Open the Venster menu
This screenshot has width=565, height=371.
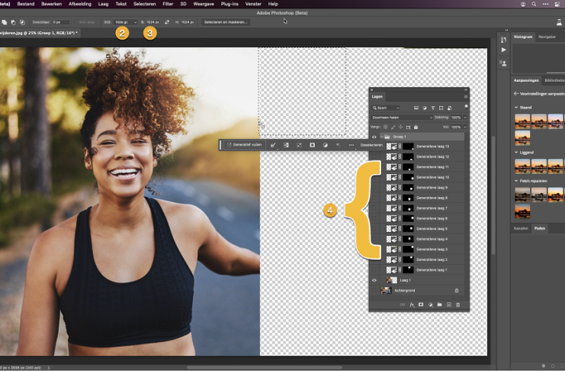click(x=253, y=4)
